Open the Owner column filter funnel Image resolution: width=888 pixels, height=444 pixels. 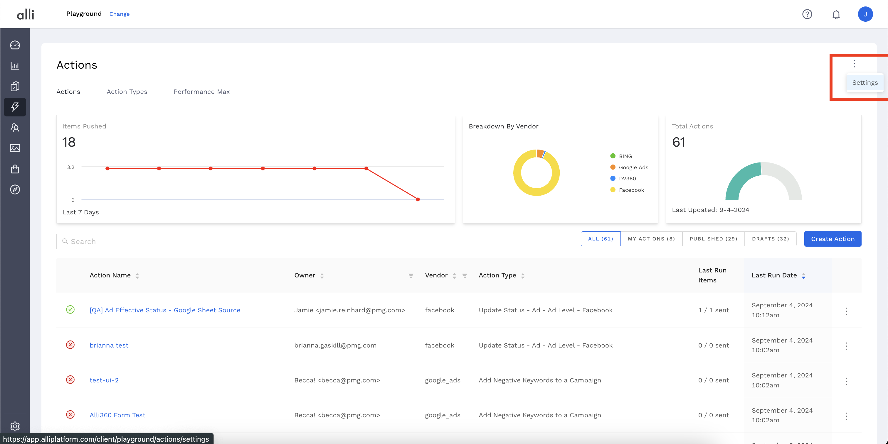coord(411,276)
